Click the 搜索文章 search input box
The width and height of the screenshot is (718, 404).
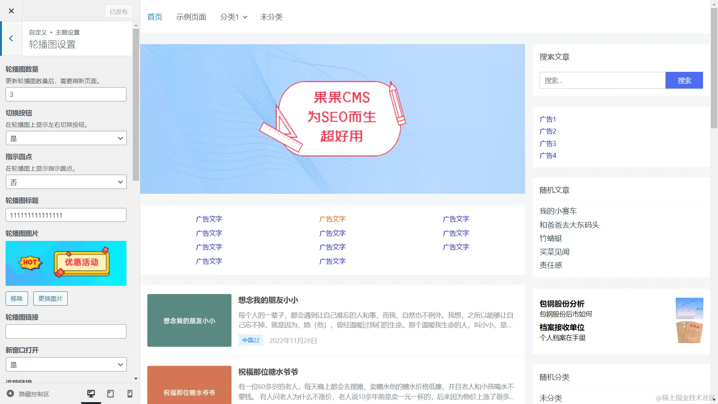[602, 80]
